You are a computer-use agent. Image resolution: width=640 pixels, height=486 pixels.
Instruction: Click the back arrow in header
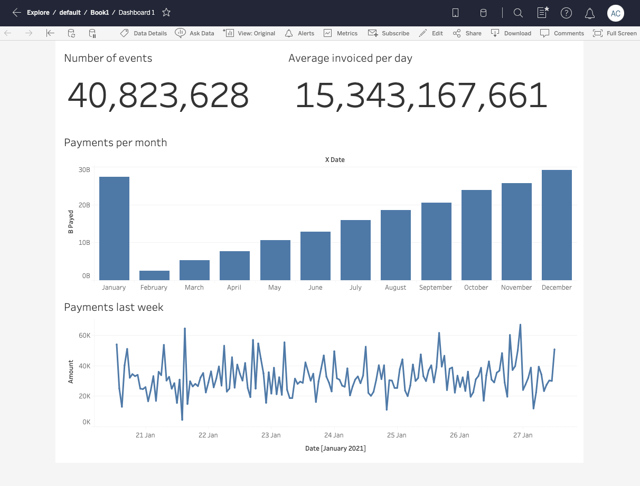[17, 13]
